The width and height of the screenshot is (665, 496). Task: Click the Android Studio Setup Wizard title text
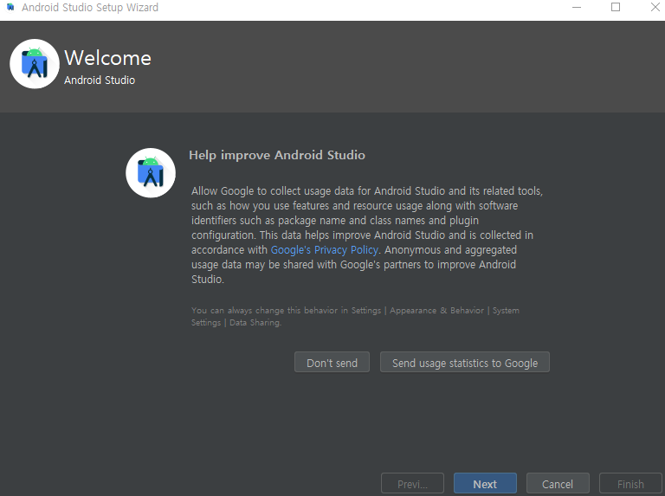click(90, 7)
